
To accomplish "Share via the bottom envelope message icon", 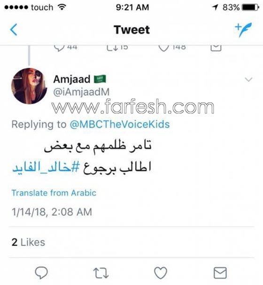I will point(220,273).
